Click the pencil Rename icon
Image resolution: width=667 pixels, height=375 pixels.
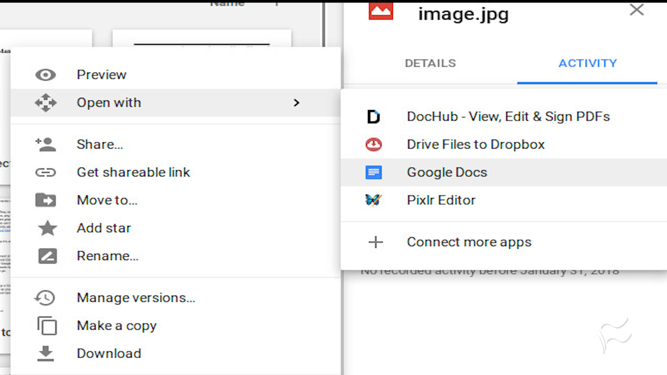click(x=47, y=256)
